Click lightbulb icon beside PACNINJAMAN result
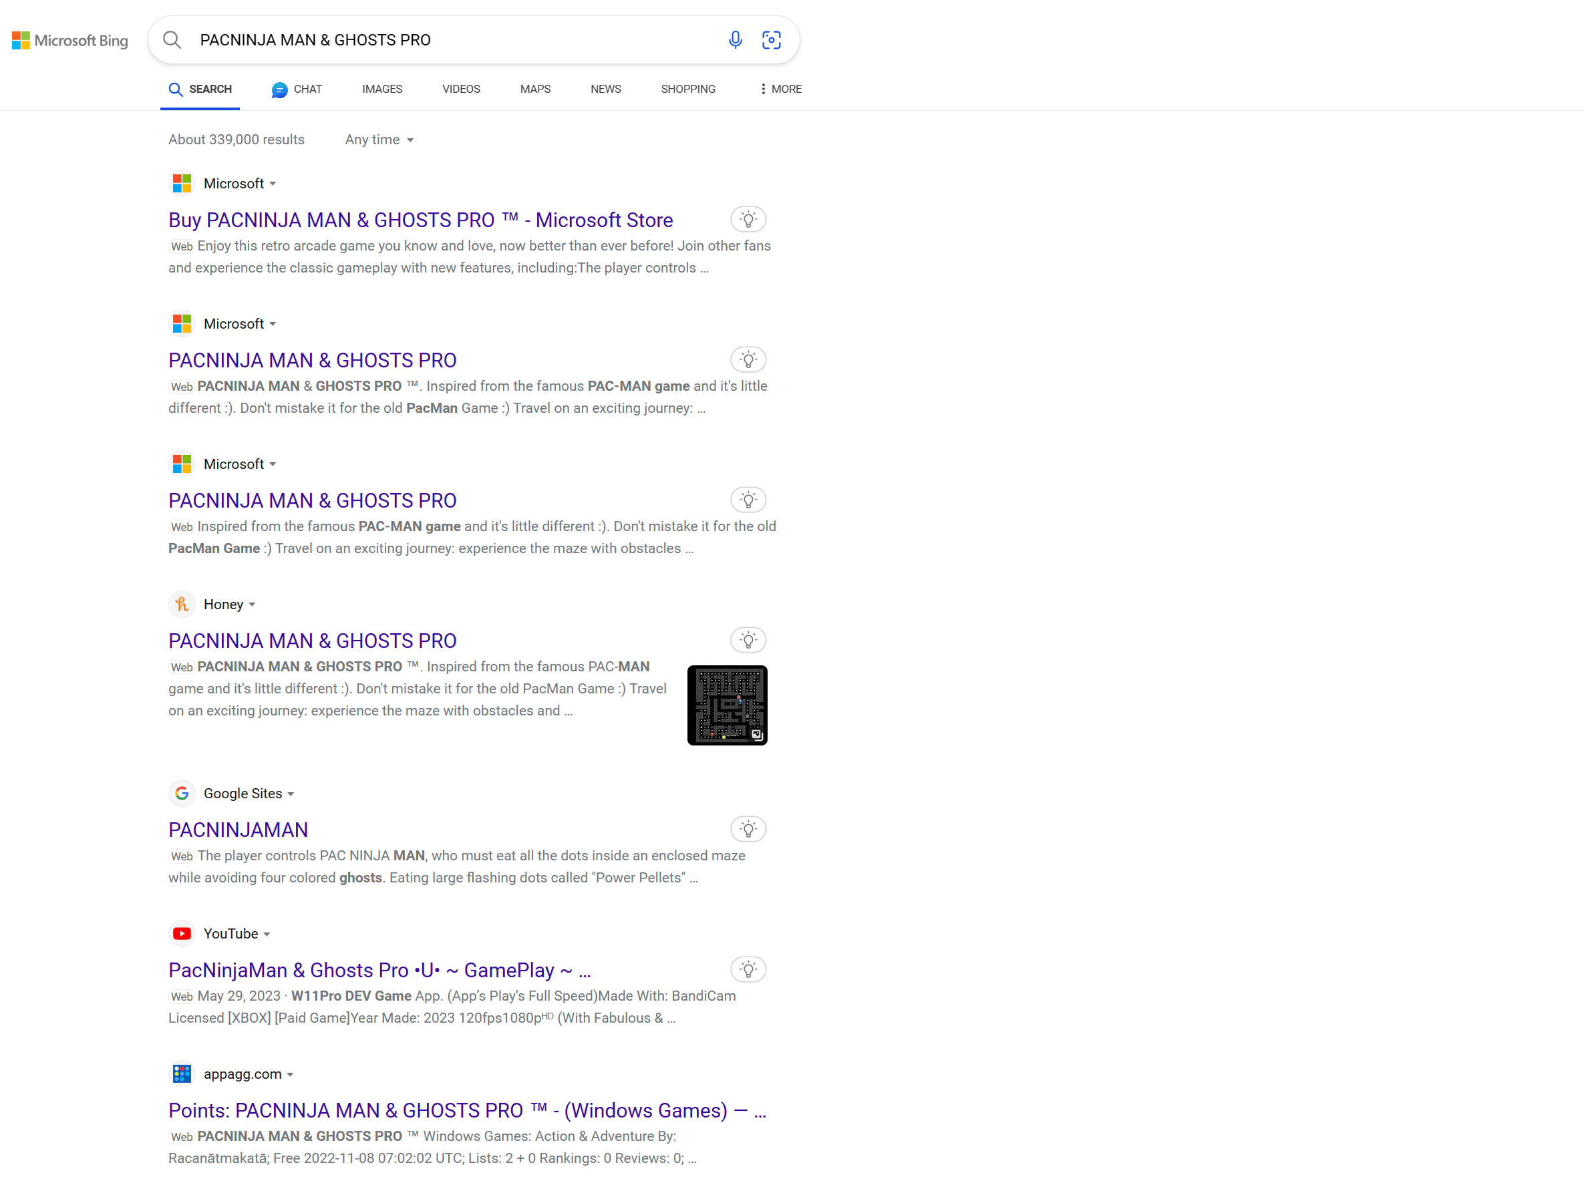Viewport: 1584px width, 1187px height. coord(748,829)
